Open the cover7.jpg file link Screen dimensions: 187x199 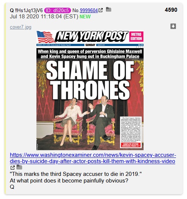(x=21, y=27)
